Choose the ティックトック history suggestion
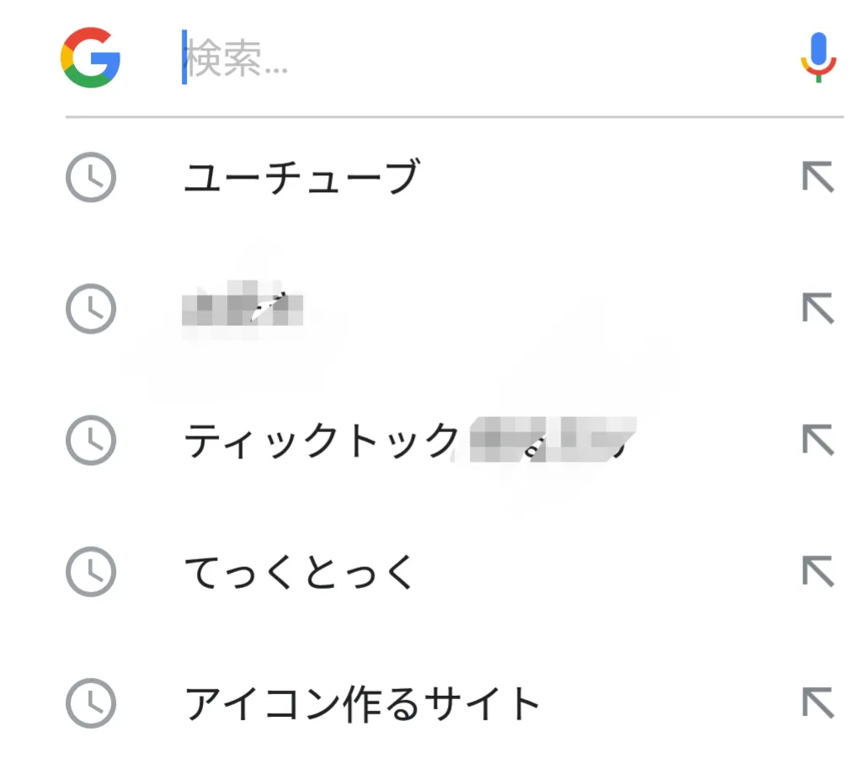This screenshot has width=867, height=759. click(x=322, y=441)
